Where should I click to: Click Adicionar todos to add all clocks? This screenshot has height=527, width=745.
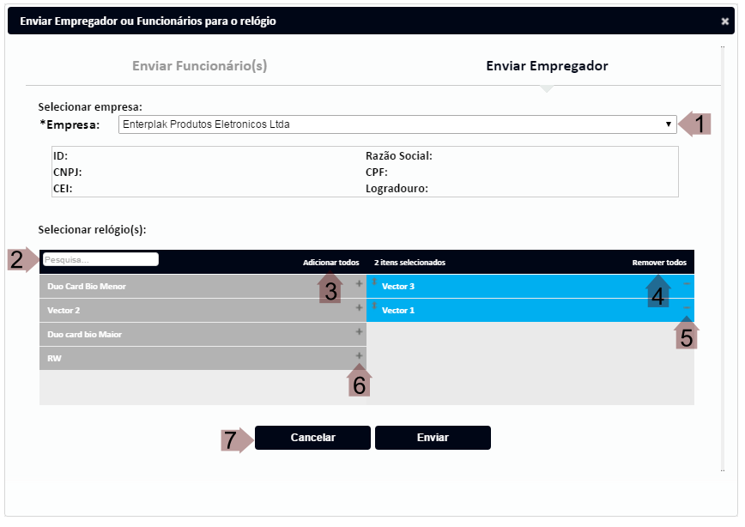pyautogui.click(x=330, y=263)
